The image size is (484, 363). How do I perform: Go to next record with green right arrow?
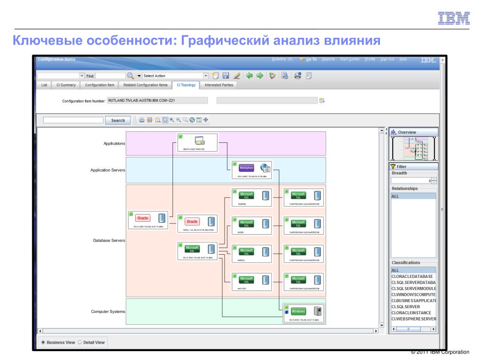pos(260,76)
